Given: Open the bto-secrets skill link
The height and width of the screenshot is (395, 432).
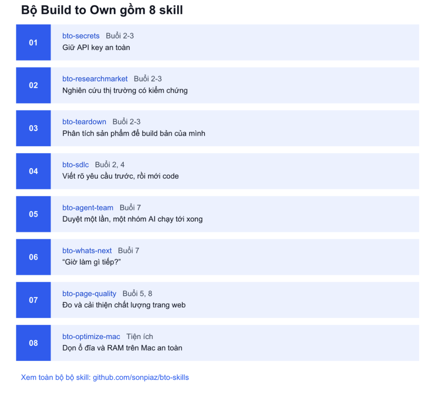Looking at the screenshot, I should [x=81, y=36].
